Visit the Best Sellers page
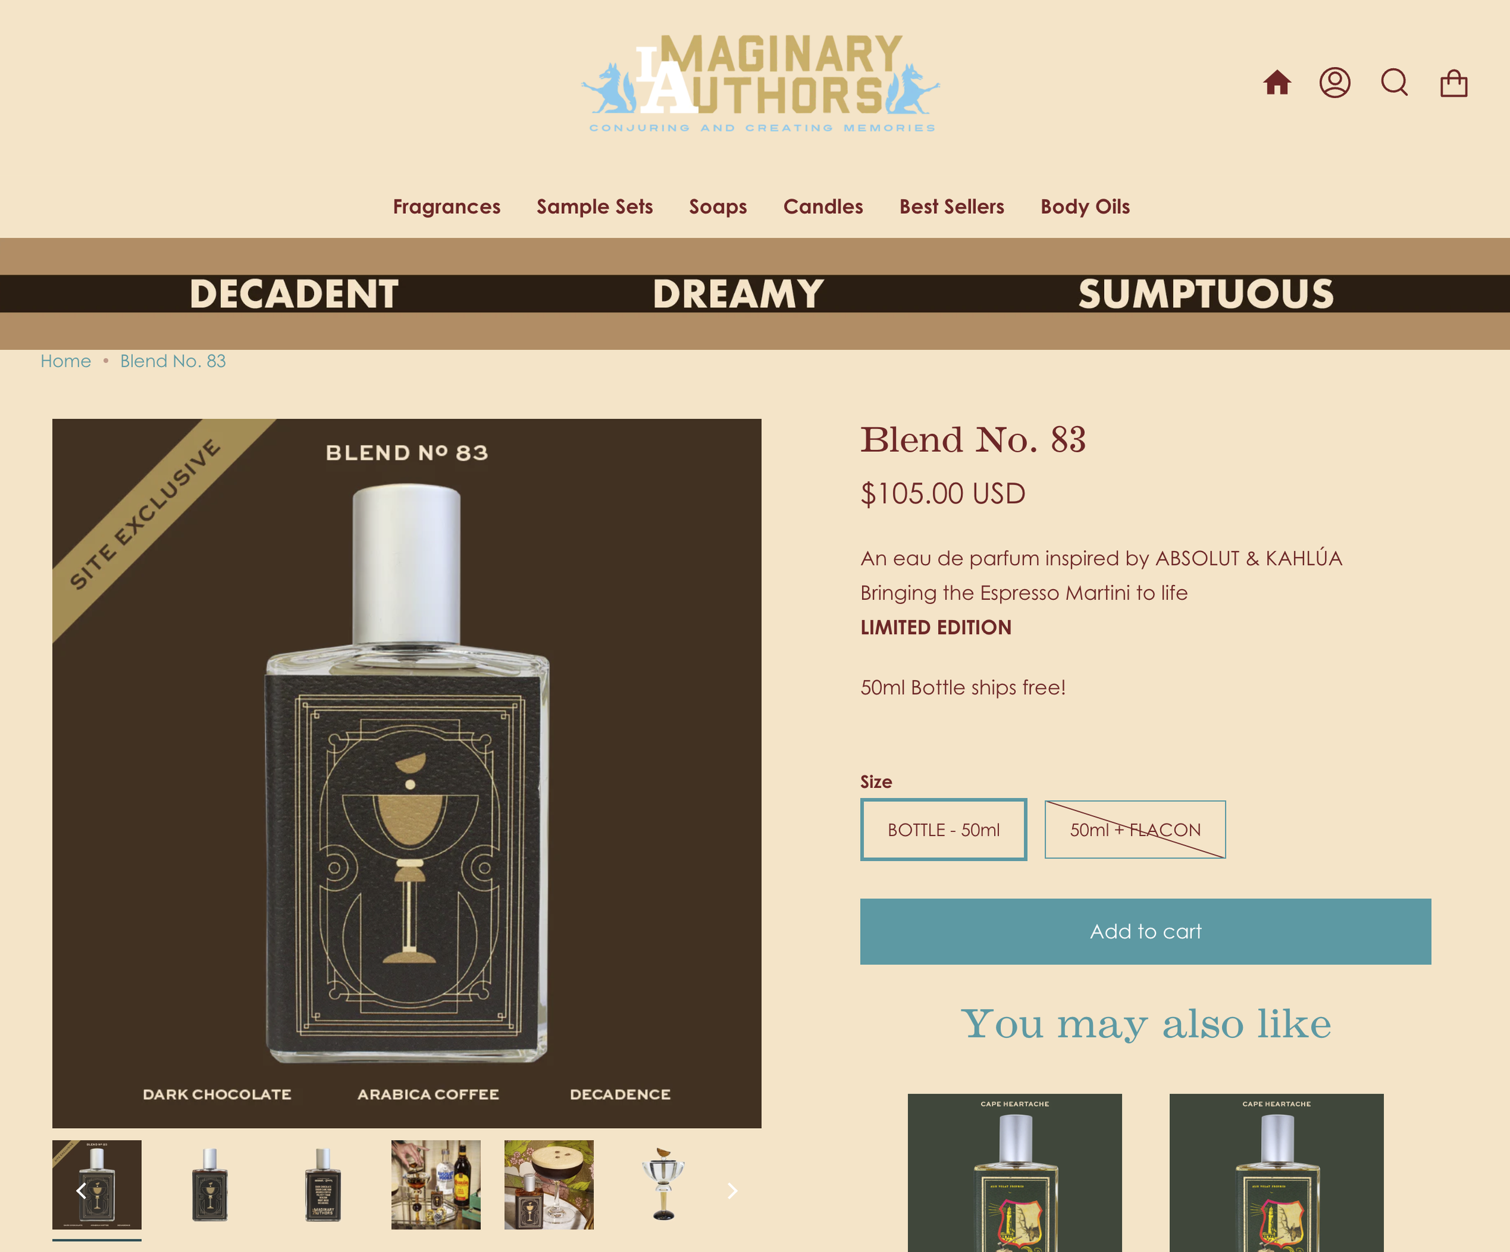This screenshot has height=1252, width=1510. pyautogui.click(x=951, y=207)
